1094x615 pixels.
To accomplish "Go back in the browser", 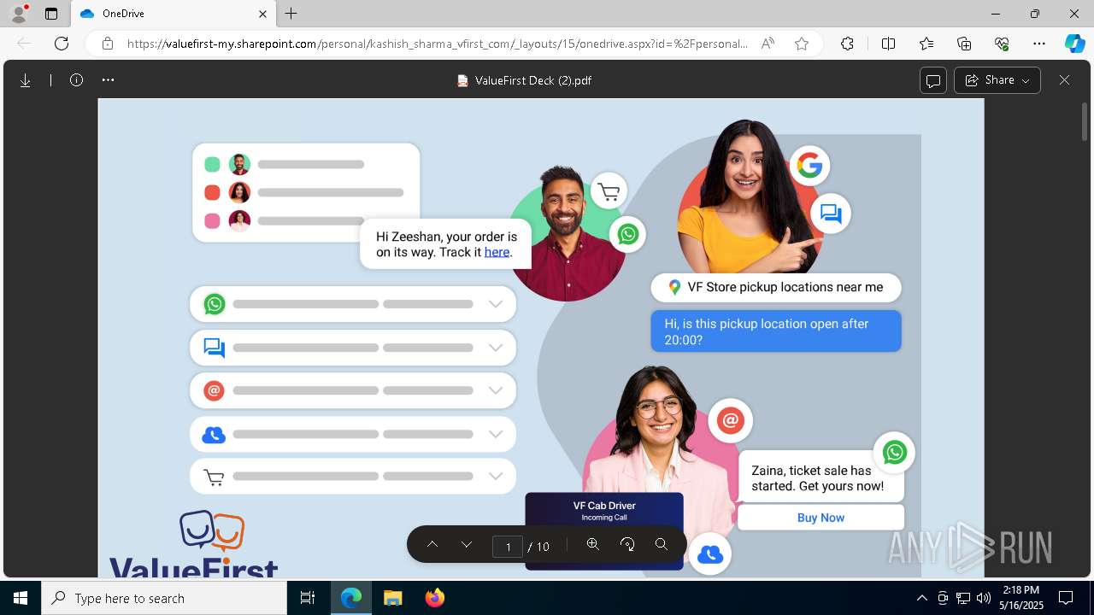I will point(24,44).
